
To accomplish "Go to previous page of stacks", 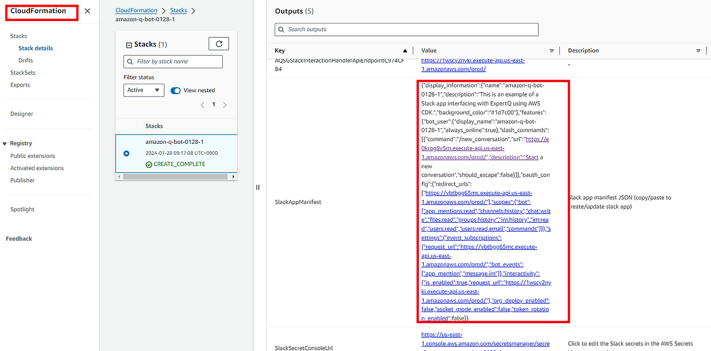I will click(x=202, y=105).
